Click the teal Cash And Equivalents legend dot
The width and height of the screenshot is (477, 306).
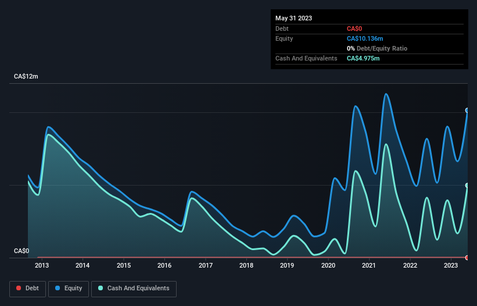(101, 288)
